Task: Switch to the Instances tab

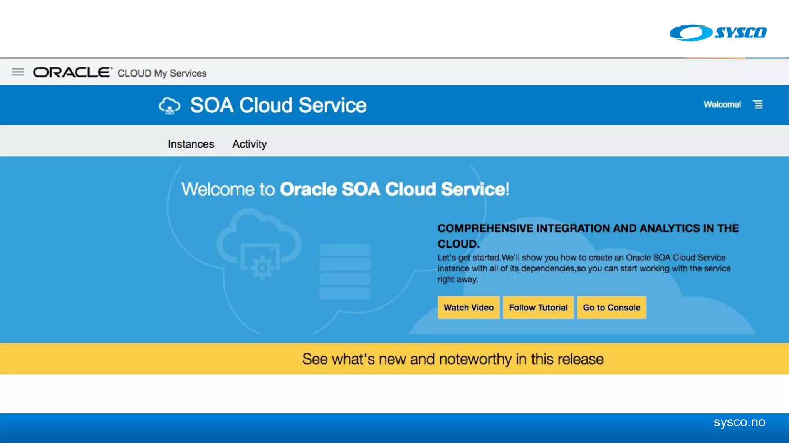Action: pyautogui.click(x=191, y=144)
